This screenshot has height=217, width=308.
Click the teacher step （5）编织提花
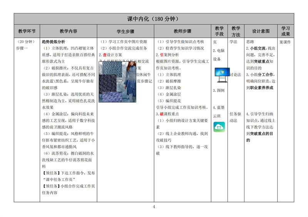pos(169,101)
